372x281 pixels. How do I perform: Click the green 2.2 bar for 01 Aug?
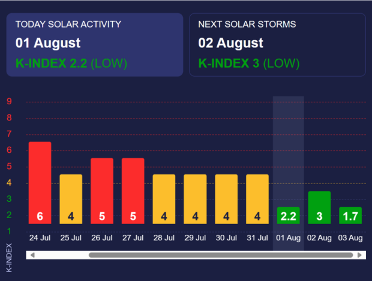tap(288, 216)
